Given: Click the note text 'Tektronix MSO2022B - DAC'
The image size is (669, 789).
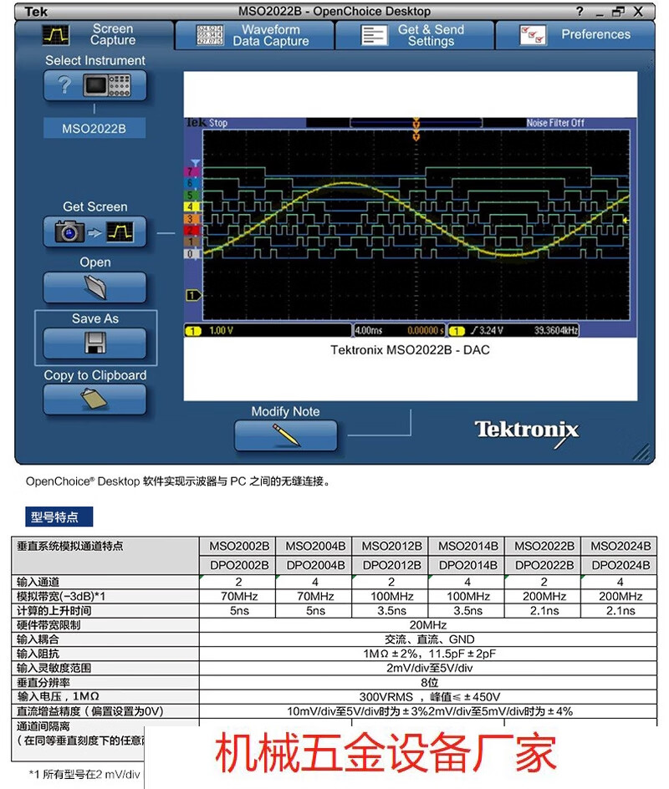Looking at the screenshot, I should coord(410,349).
